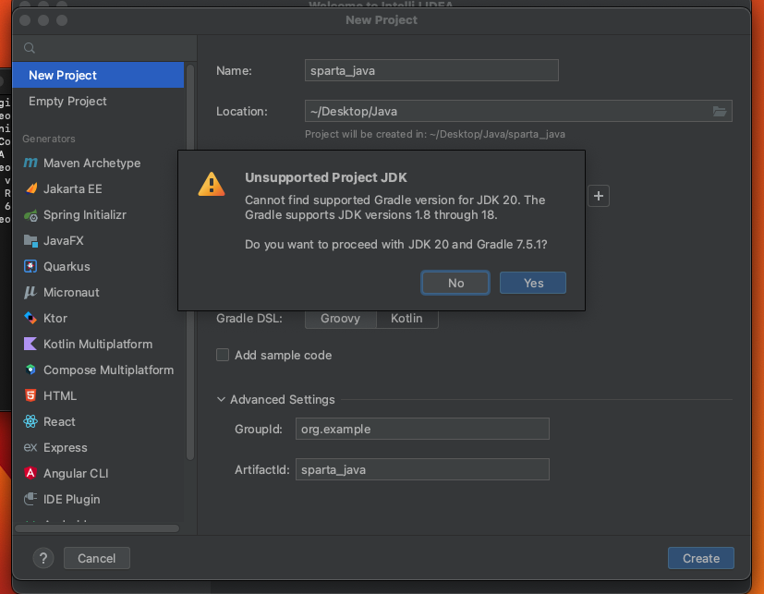Click the Ktor generator label
This screenshot has width=764, height=594.
click(55, 318)
